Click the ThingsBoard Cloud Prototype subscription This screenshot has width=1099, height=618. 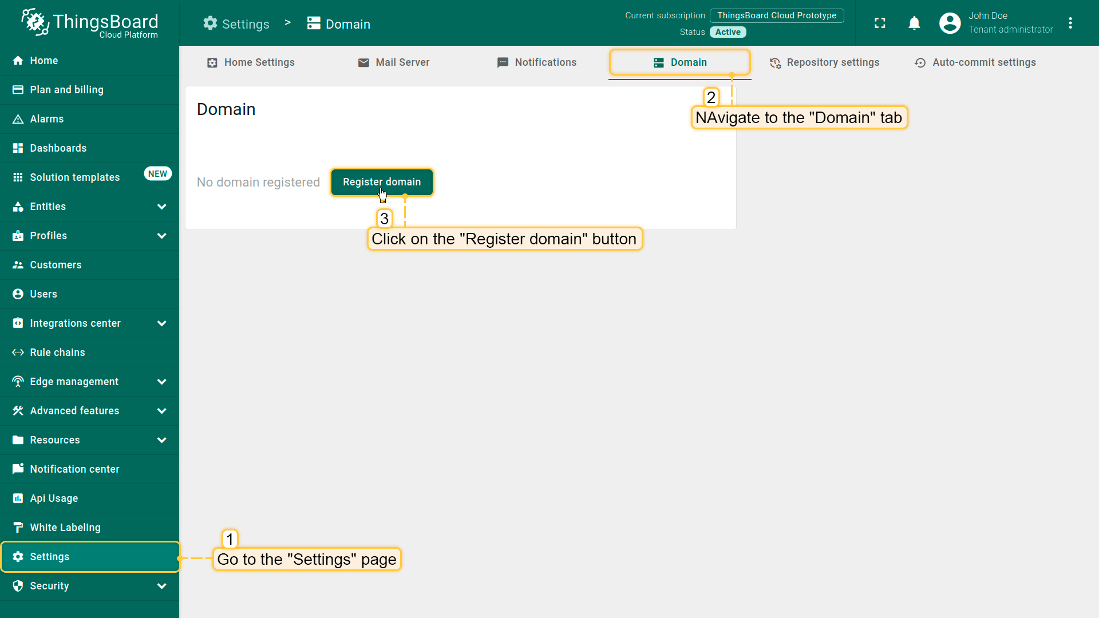(x=777, y=15)
